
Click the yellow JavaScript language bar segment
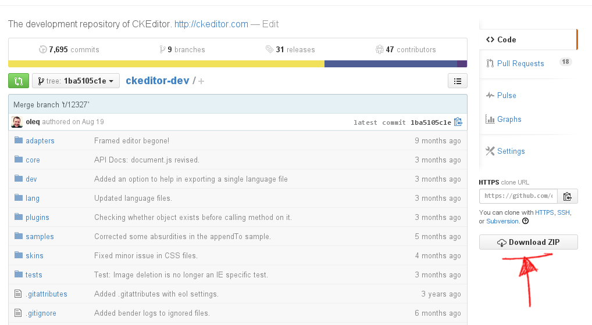coord(166,64)
